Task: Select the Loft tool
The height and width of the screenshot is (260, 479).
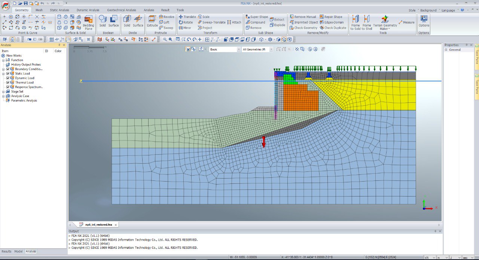Action: point(164,22)
